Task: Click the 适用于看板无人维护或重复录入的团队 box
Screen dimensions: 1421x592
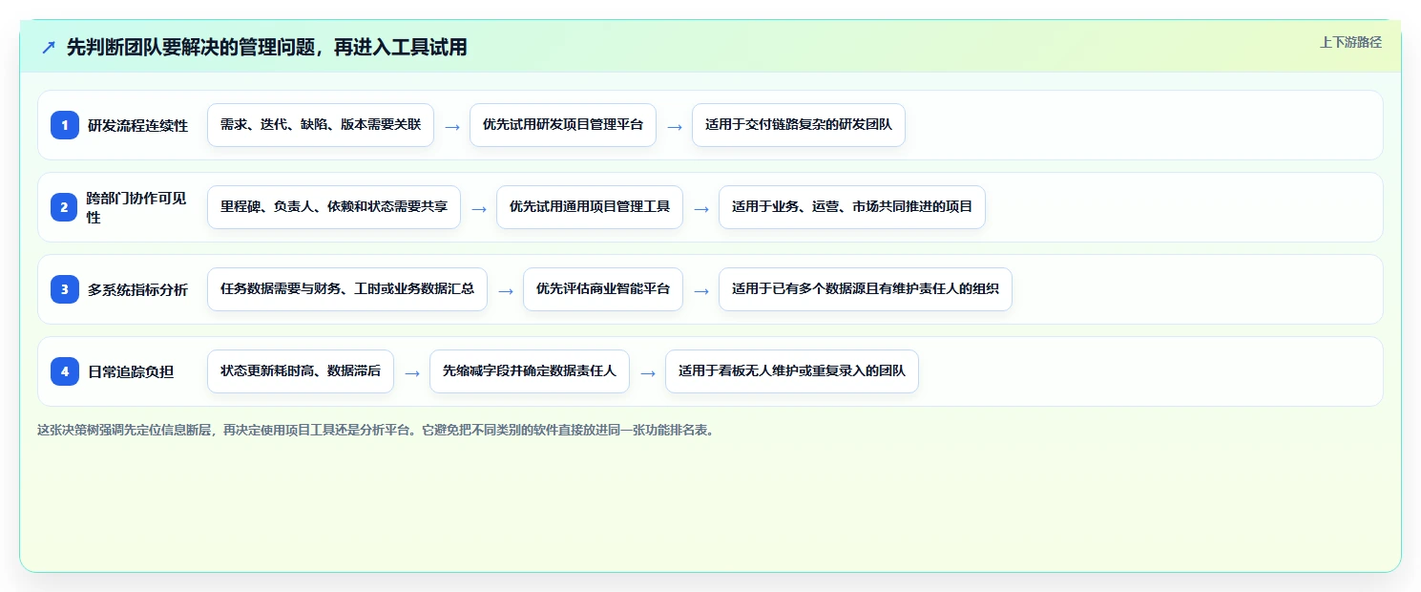Action: pos(792,371)
